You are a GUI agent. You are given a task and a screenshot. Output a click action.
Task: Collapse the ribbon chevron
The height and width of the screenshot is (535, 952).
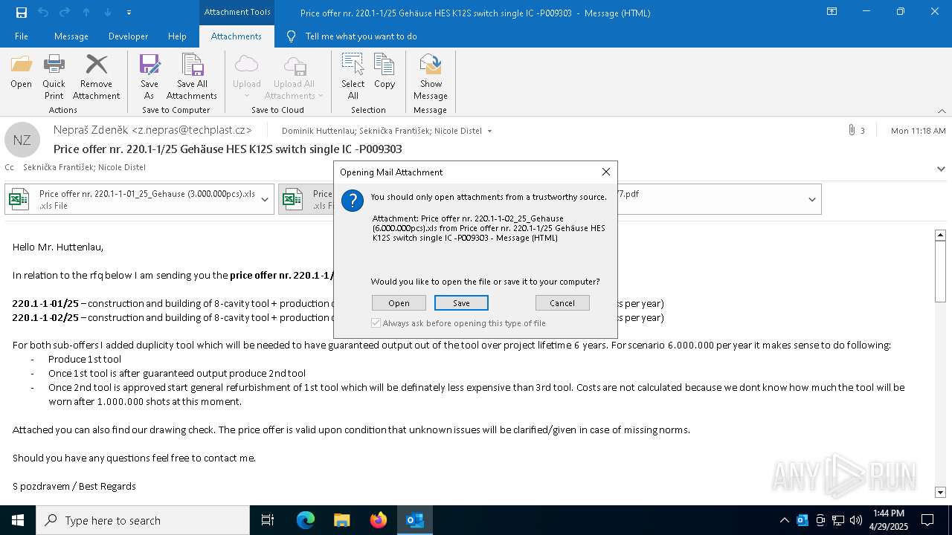pyautogui.click(x=941, y=111)
